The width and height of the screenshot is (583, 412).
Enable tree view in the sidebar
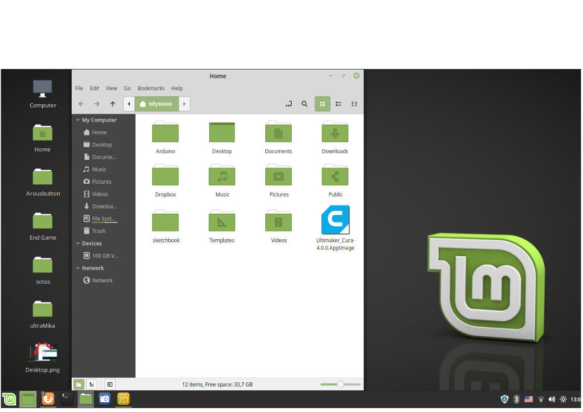click(92, 384)
